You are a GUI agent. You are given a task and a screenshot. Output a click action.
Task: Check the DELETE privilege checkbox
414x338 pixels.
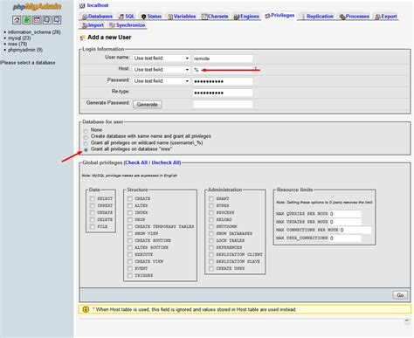[93, 219]
